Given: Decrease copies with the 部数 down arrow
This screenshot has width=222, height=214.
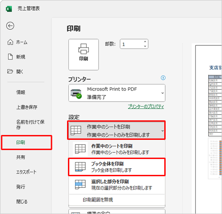Looking at the screenshot, I should (145, 46).
